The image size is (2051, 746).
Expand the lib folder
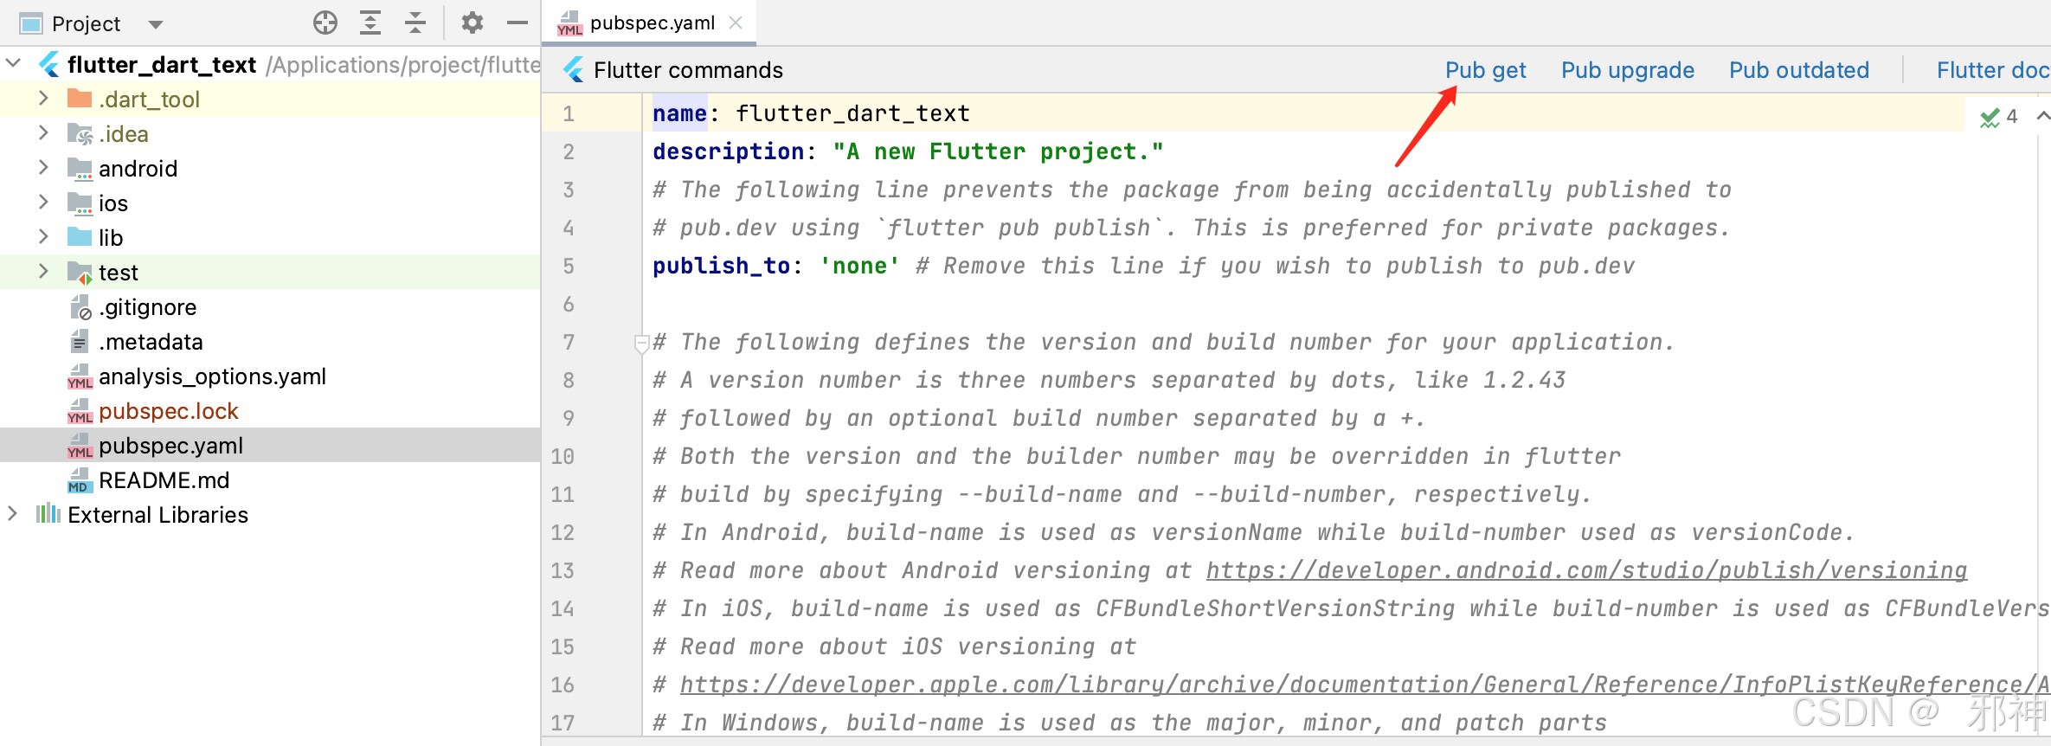coord(43,237)
